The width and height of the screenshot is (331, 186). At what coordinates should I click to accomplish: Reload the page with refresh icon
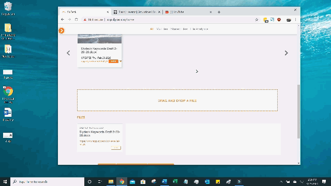coord(76,20)
